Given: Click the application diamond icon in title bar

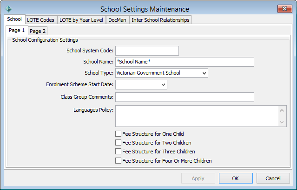Looking at the screenshot, I should click(8, 9).
